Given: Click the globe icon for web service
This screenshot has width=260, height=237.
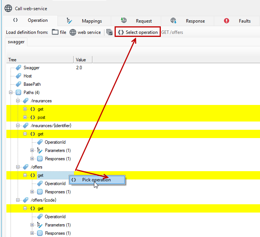Looking at the screenshot, I should click(73, 32).
